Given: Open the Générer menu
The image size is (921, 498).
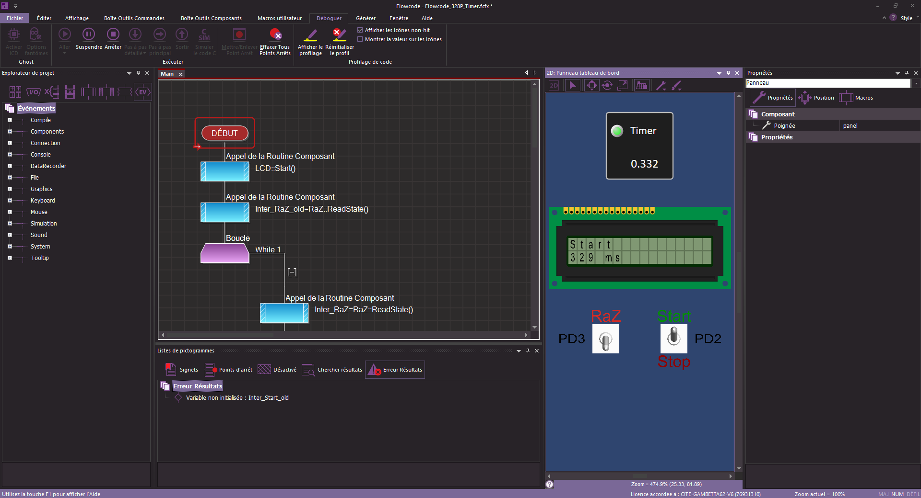Looking at the screenshot, I should click(366, 18).
